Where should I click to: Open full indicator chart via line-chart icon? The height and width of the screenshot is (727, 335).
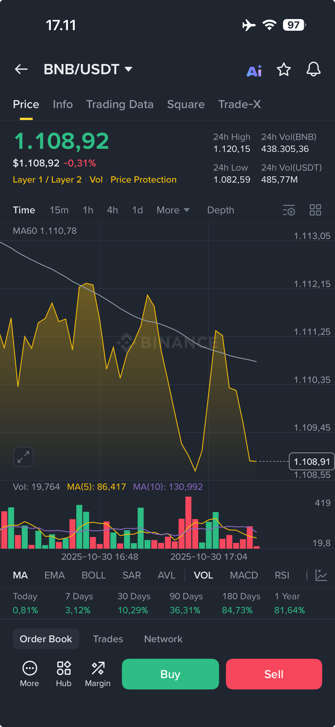tap(321, 575)
